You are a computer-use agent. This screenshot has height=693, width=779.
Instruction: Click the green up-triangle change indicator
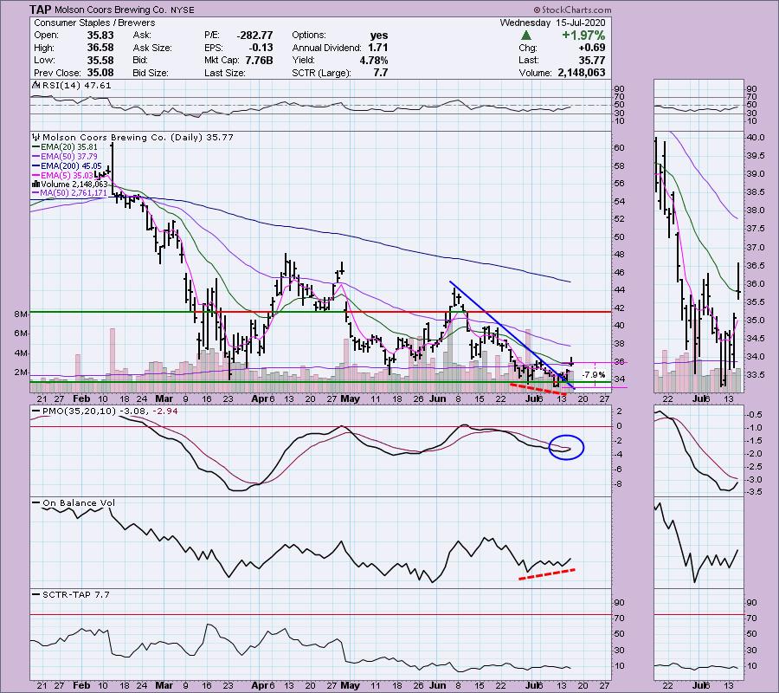coord(526,36)
